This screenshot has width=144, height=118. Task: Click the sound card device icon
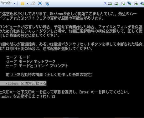[142, 3]
